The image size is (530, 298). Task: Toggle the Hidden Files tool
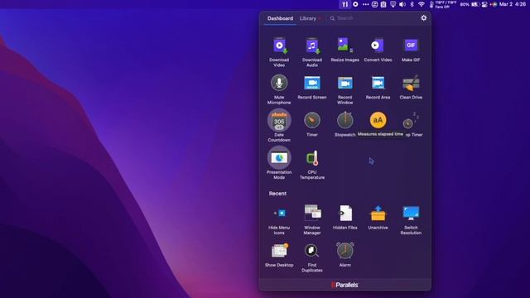pos(344,218)
